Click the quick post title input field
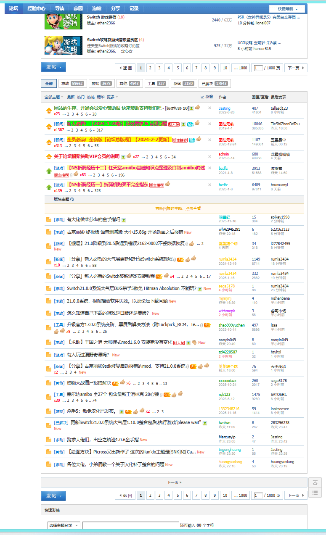 pos(131,525)
